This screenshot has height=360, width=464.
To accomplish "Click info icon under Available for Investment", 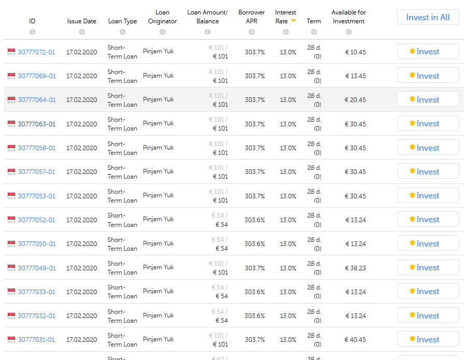I will click(349, 32).
